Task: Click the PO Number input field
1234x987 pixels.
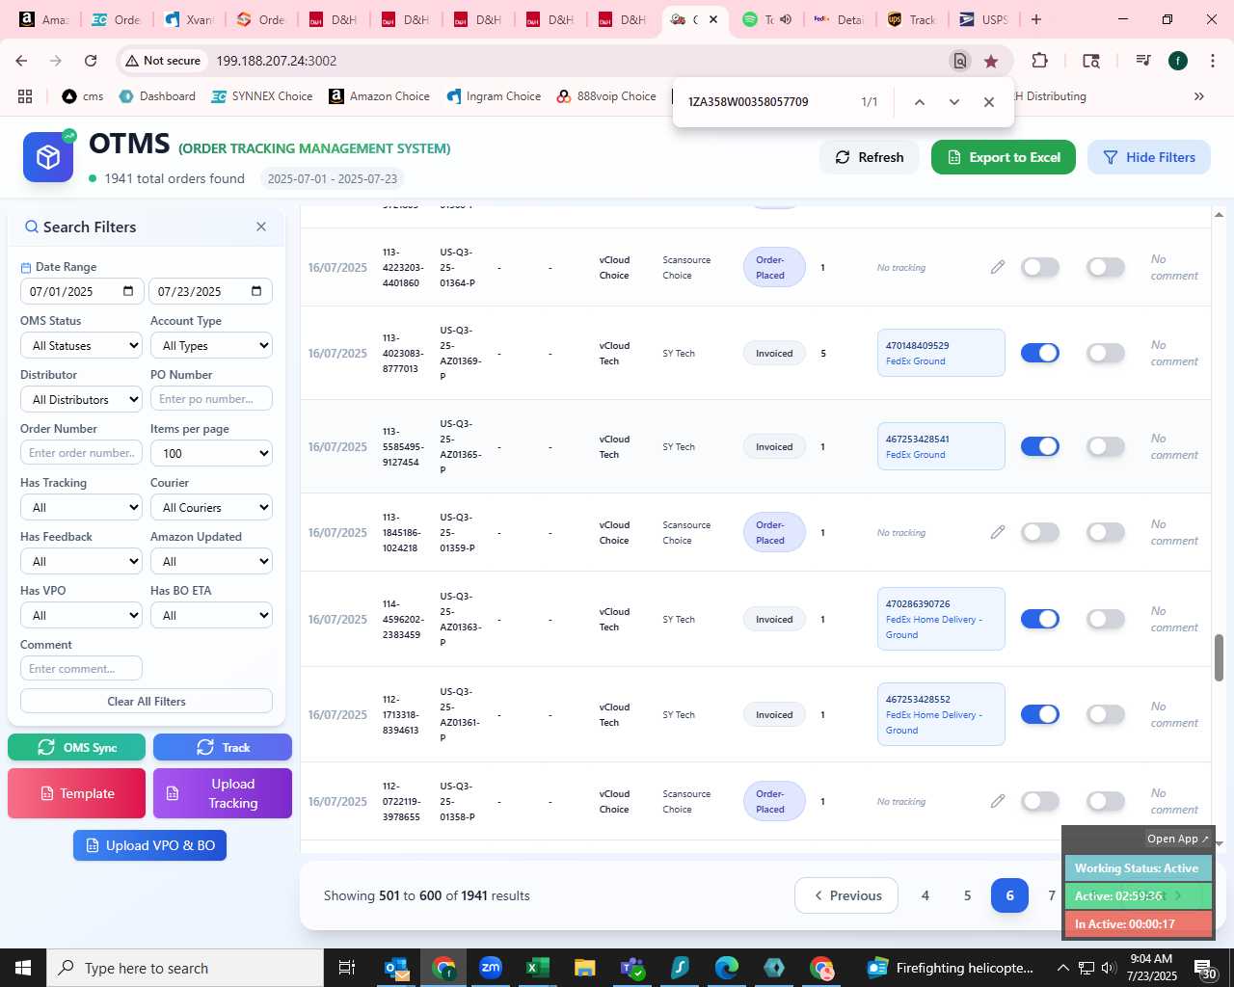Action: [211, 399]
